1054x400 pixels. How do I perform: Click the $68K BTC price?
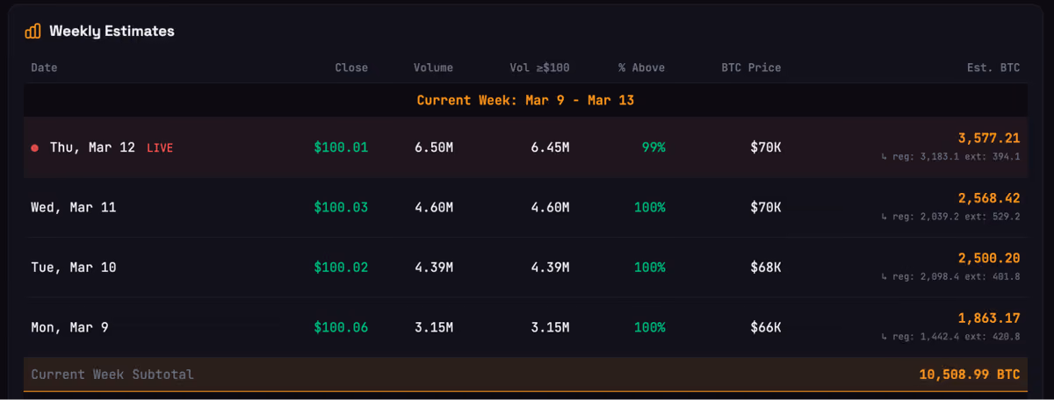[766, 267]
